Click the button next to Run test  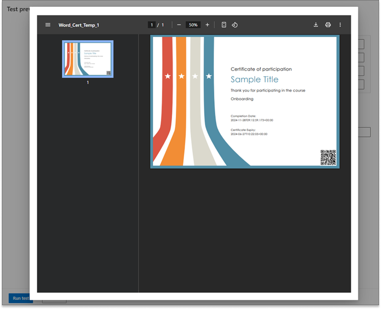(54, 300)
